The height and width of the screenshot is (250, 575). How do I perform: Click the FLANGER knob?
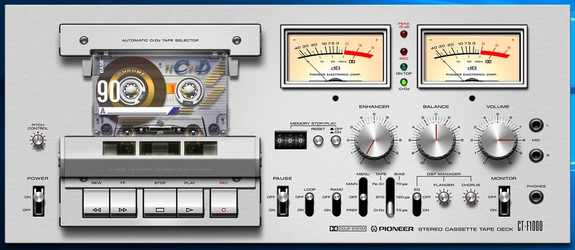pos(444,196)
